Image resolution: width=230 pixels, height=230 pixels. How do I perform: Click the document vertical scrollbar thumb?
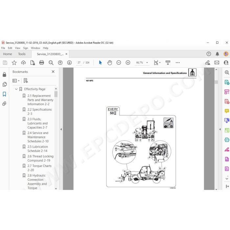(216, 82)
